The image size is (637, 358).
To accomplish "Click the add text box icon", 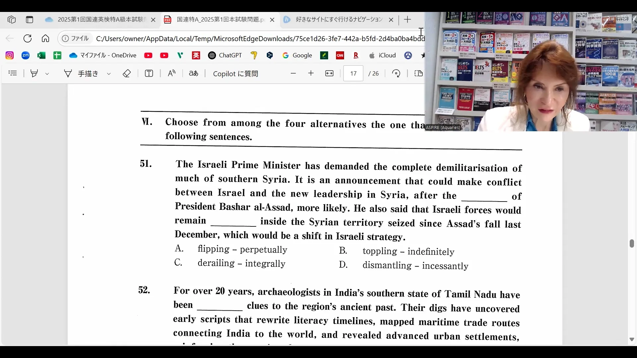I will (x=149, y=73).
